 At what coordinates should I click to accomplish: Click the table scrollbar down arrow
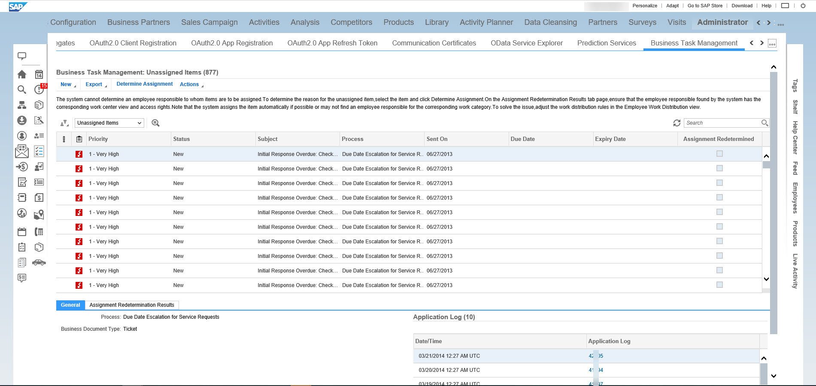click(x=766, y=279)
